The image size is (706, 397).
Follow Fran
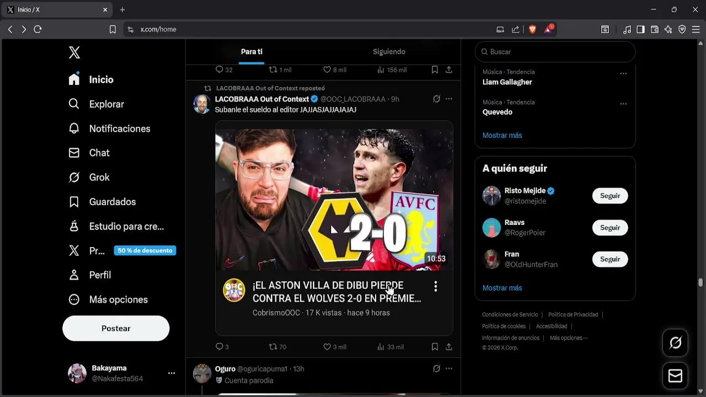coord(610,259)
